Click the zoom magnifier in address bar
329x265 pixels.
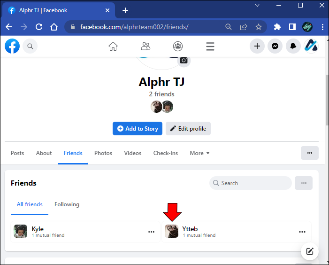(x=228, y=27)
